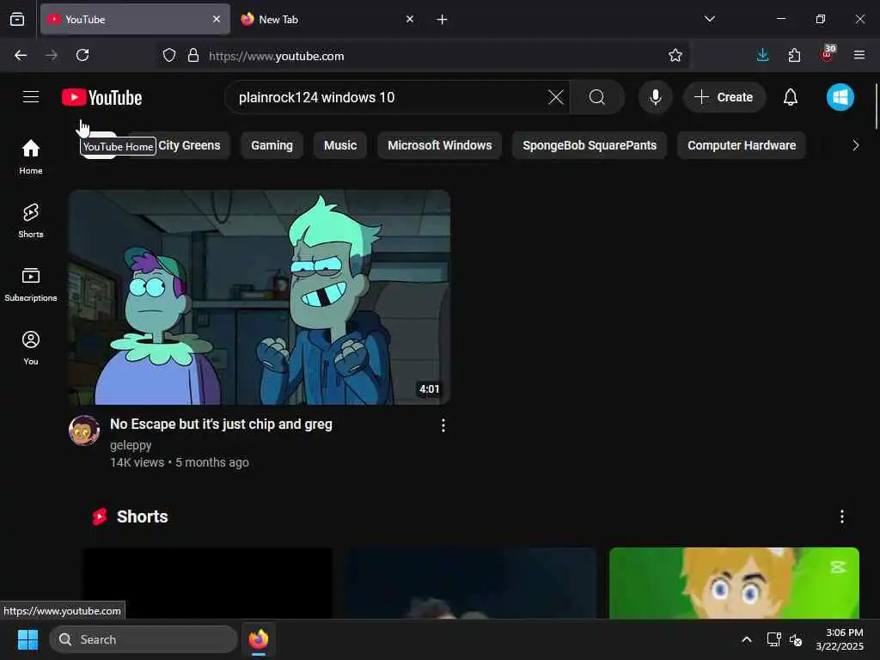This screenshot has height=660, width=880.
Task: Click the YouTube logo
Action: [x=101, y=98]
